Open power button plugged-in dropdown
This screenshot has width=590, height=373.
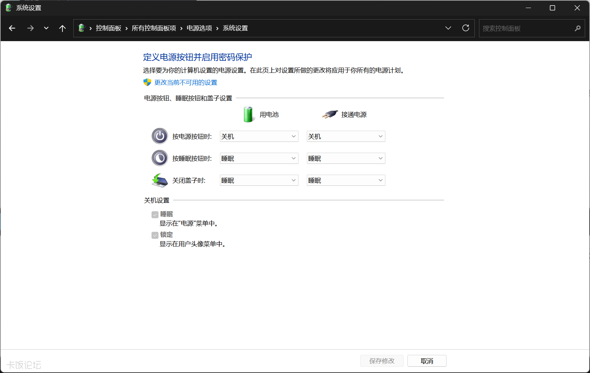(x=346, y=136)
